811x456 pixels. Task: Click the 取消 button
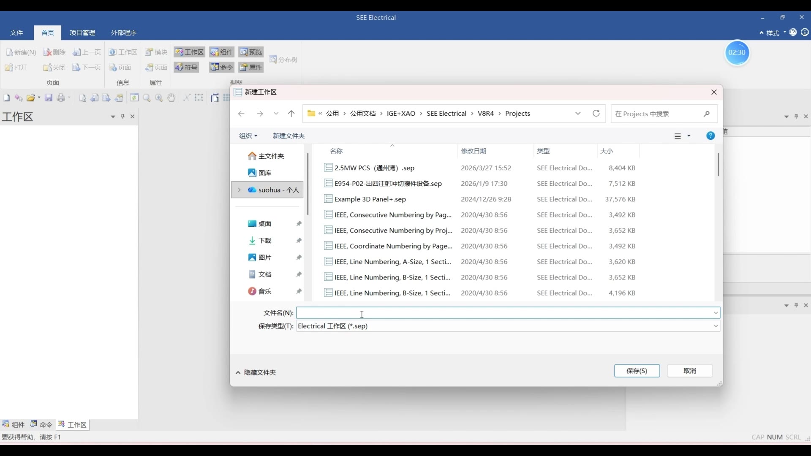(x=690, y=371)
